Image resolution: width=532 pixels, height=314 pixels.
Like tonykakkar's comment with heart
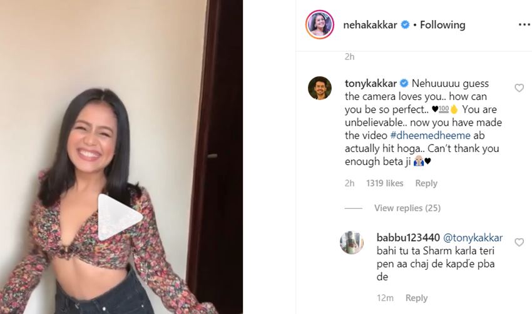click(x=519, y=88)
